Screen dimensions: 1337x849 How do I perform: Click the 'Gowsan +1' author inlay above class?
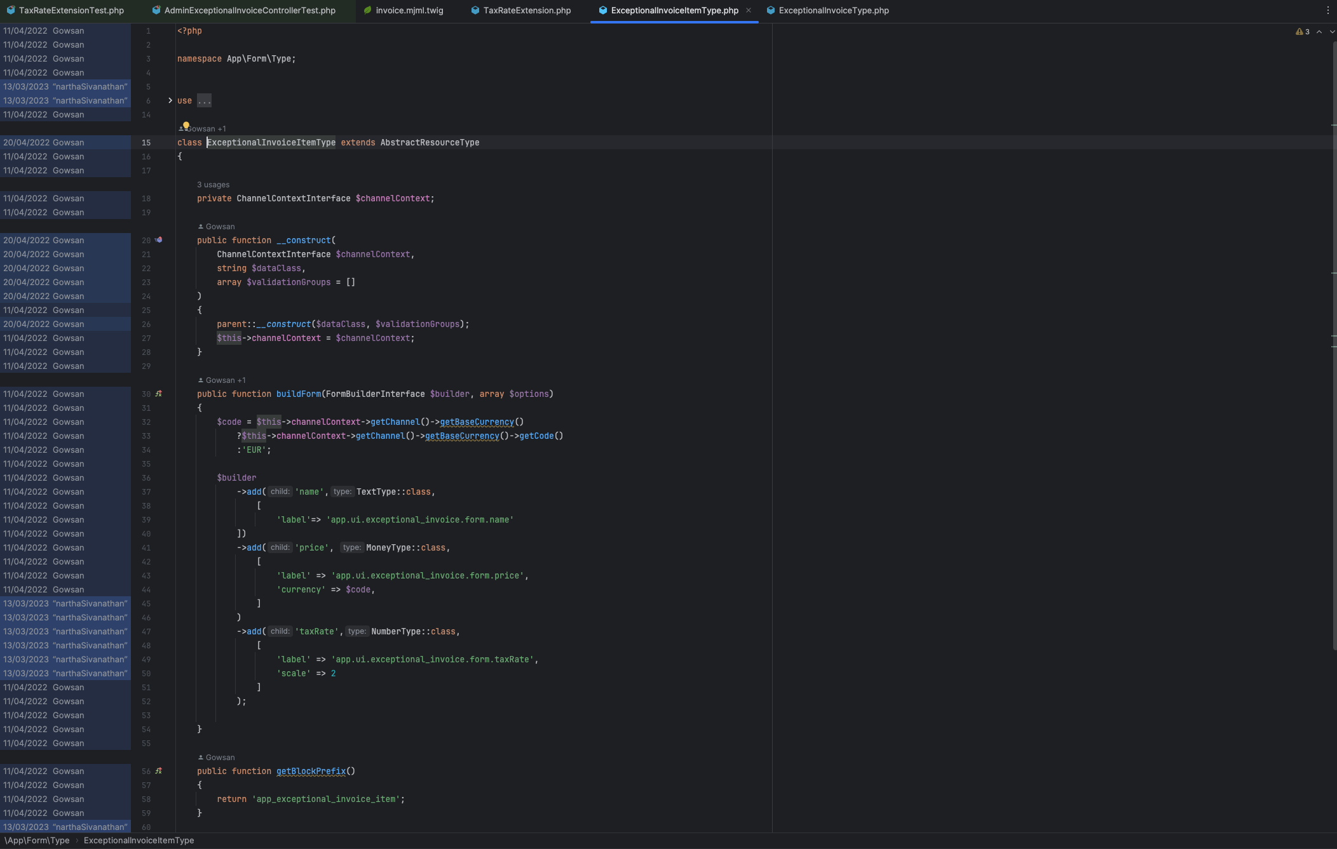[207, 129]
